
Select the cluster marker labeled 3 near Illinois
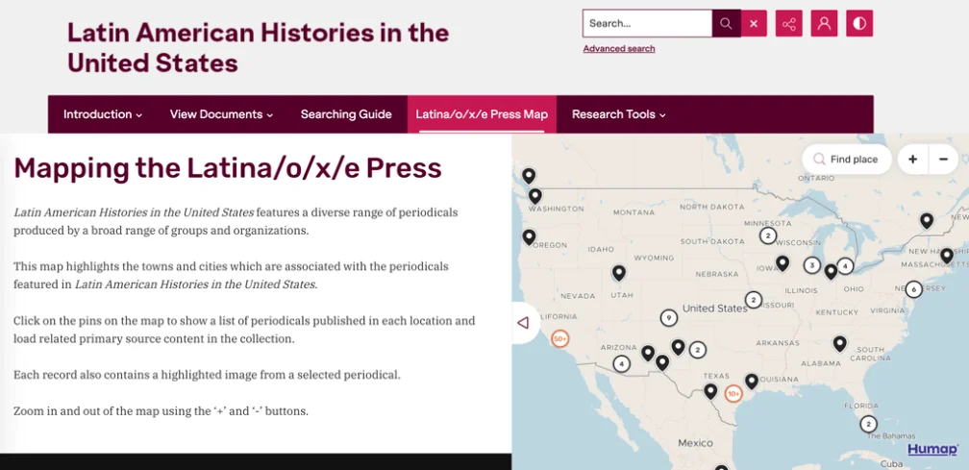[x=812, y=265]
